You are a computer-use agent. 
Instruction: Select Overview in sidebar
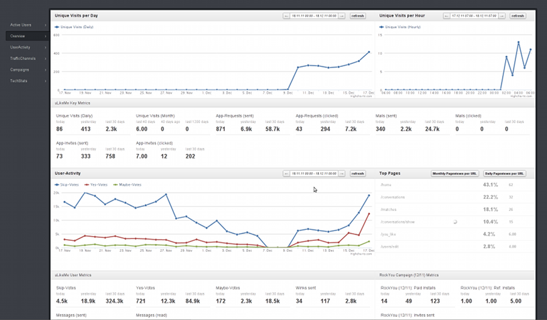(x=27, y=36)
